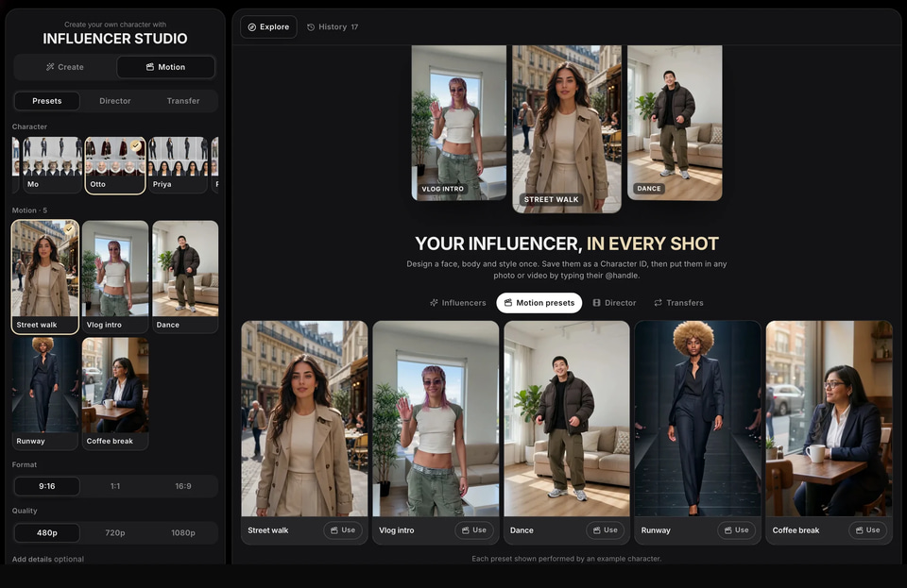Choose the Runway motion in sidebar

click(45, 394)
